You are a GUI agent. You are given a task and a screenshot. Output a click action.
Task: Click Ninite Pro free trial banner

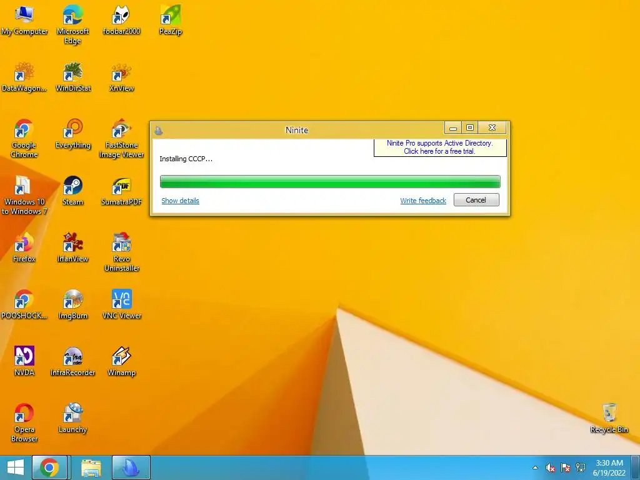(x=440, y=147)
